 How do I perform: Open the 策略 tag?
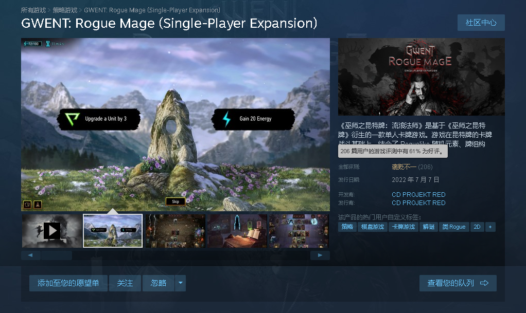347,227
